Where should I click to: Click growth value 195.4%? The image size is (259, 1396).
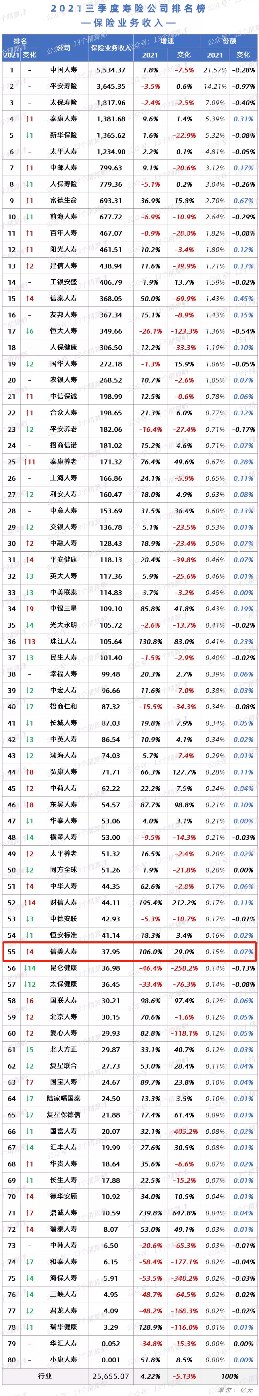coord(150,902)
